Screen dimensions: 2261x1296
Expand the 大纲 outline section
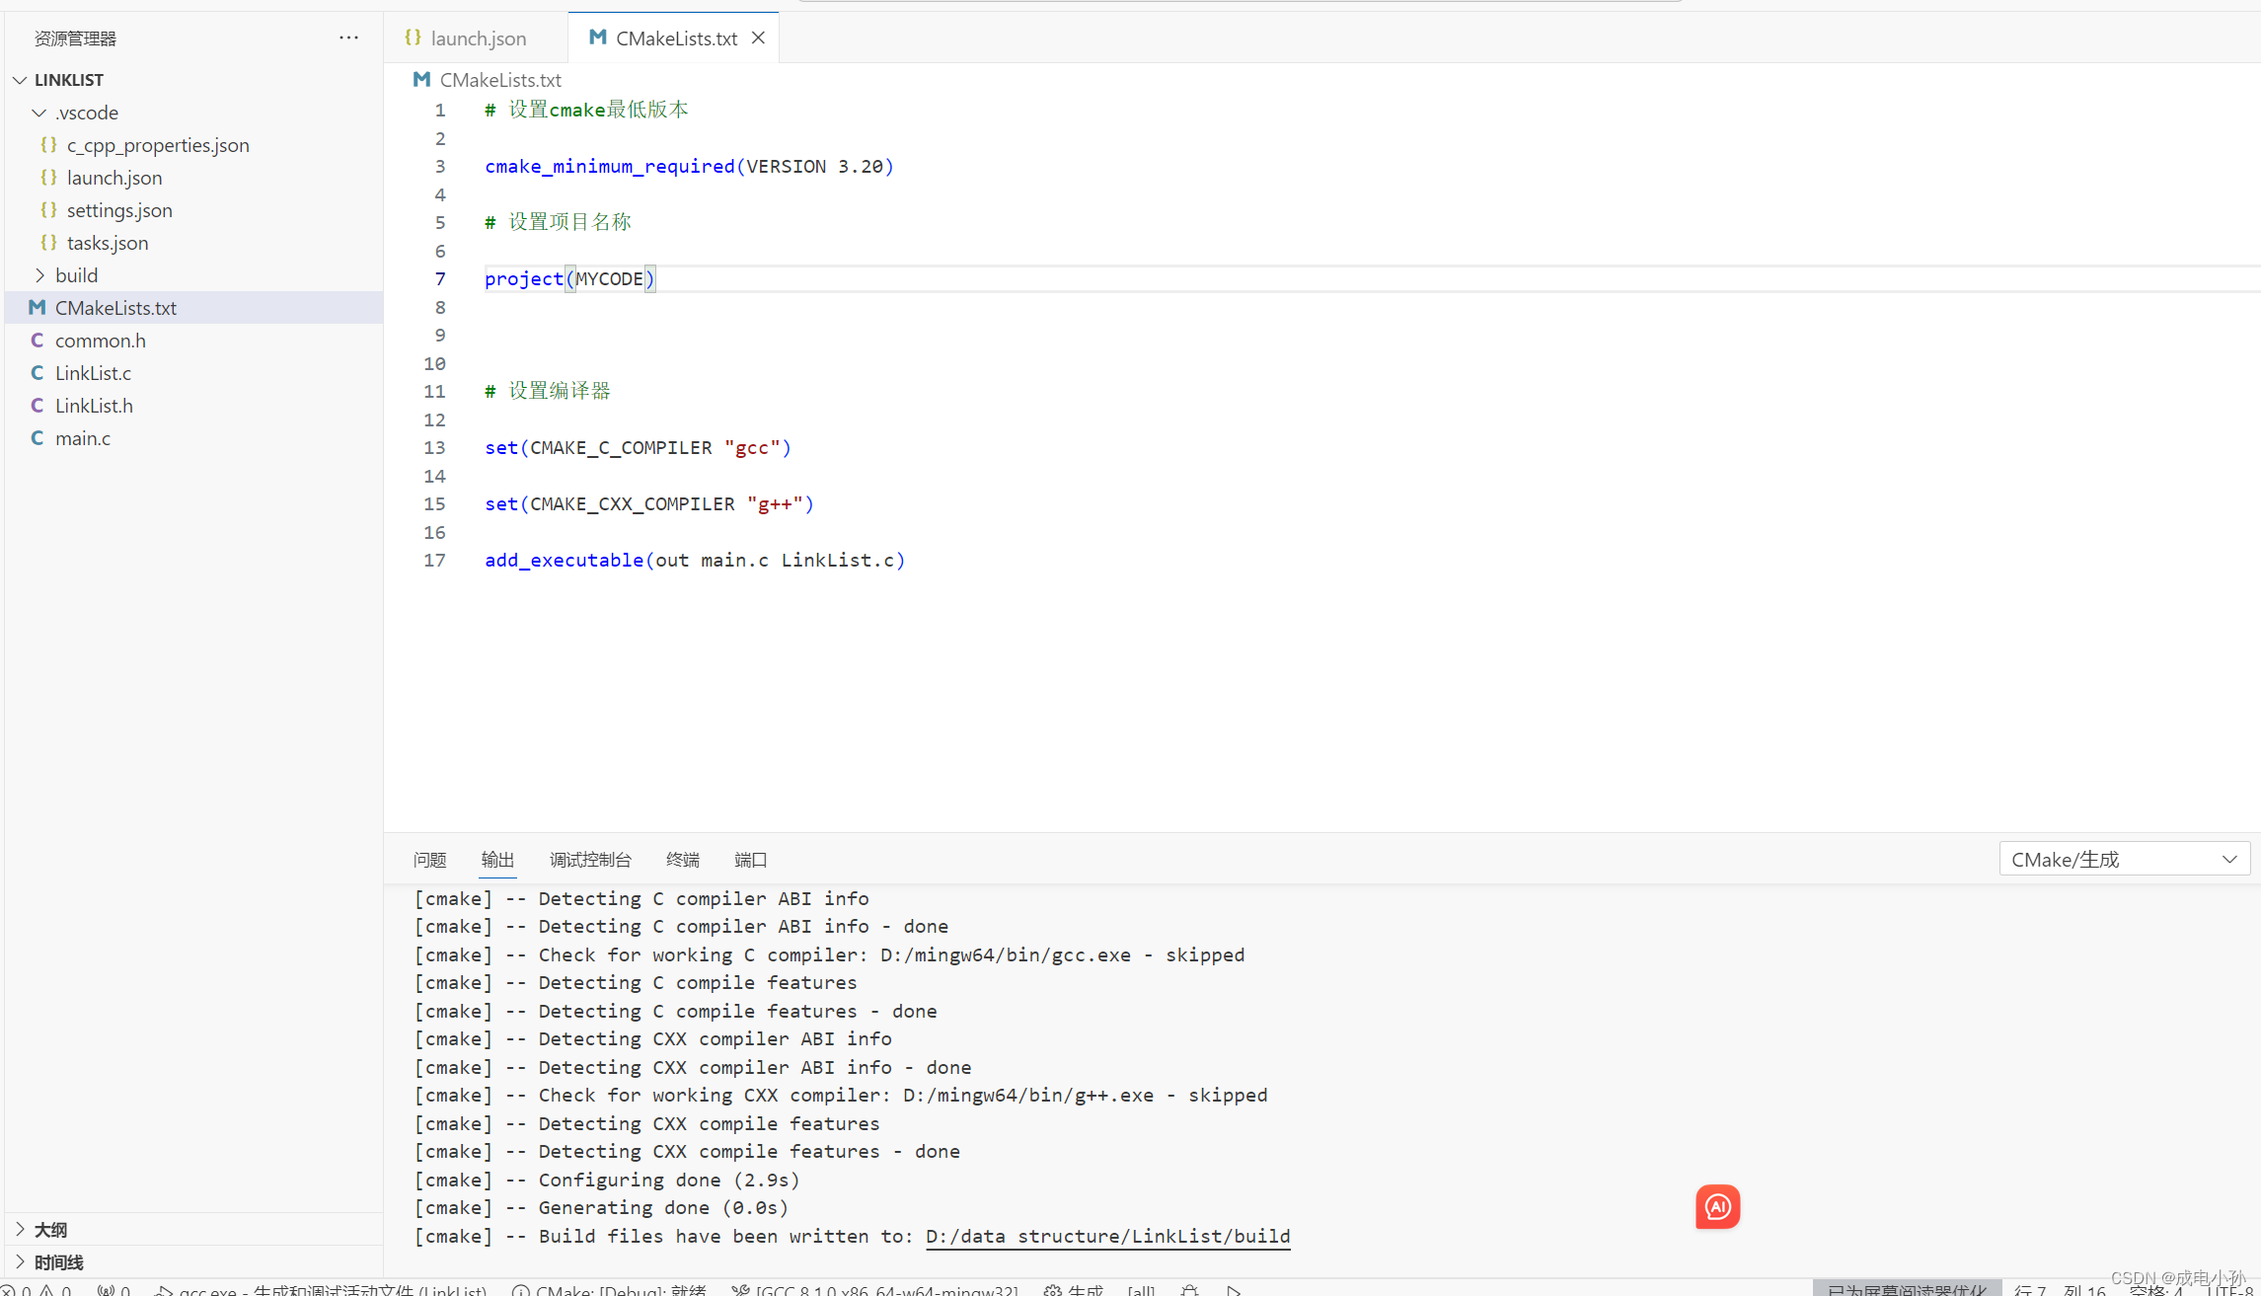click(50, 1229)
